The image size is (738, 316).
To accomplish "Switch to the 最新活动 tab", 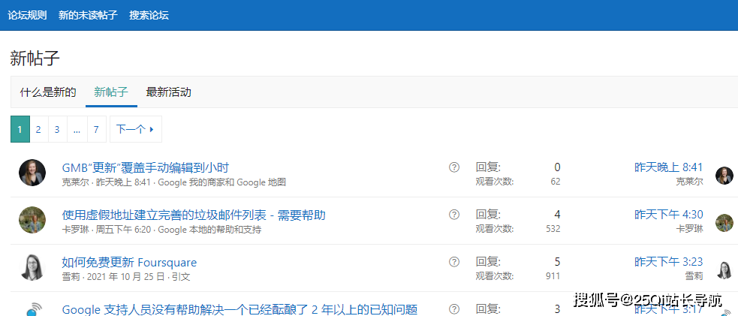I will click(168, 92).
